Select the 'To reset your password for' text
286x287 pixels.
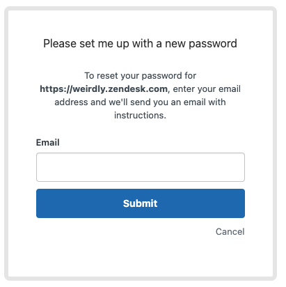pos(140,76)
